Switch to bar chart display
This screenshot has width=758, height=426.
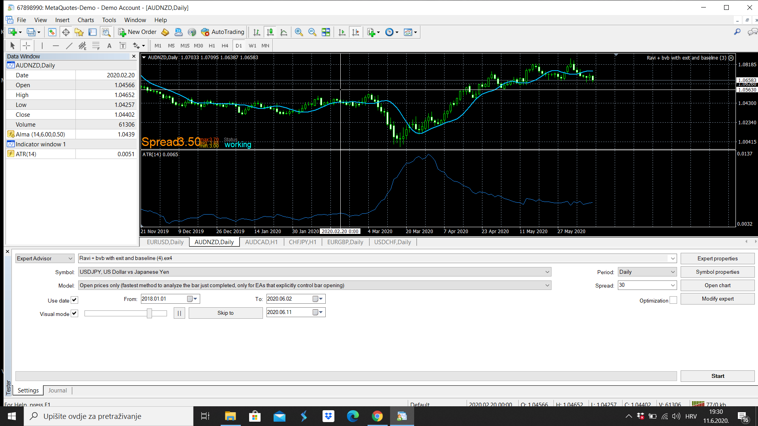point(257,32)
